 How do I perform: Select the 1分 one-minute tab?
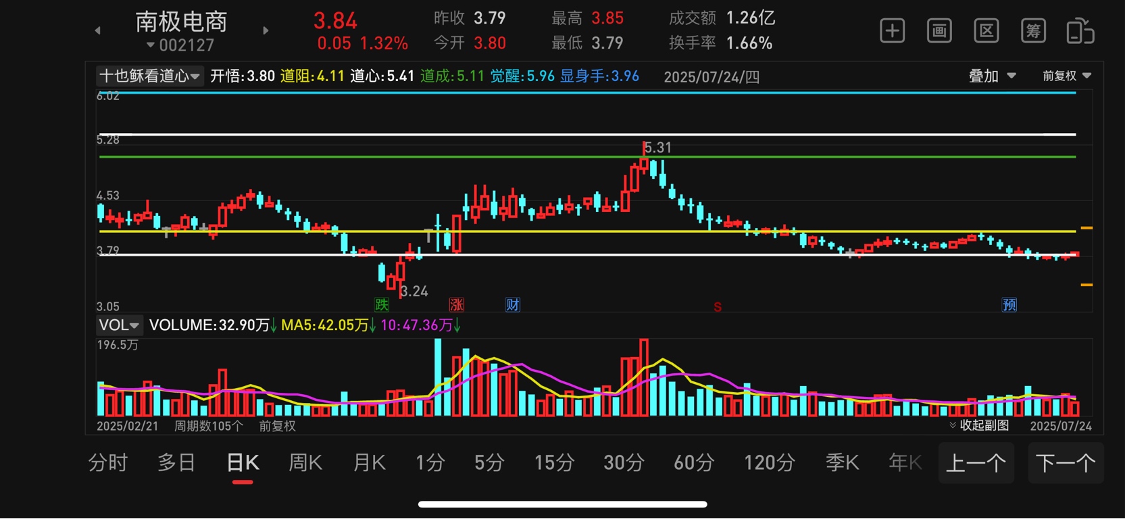point(430,463)
